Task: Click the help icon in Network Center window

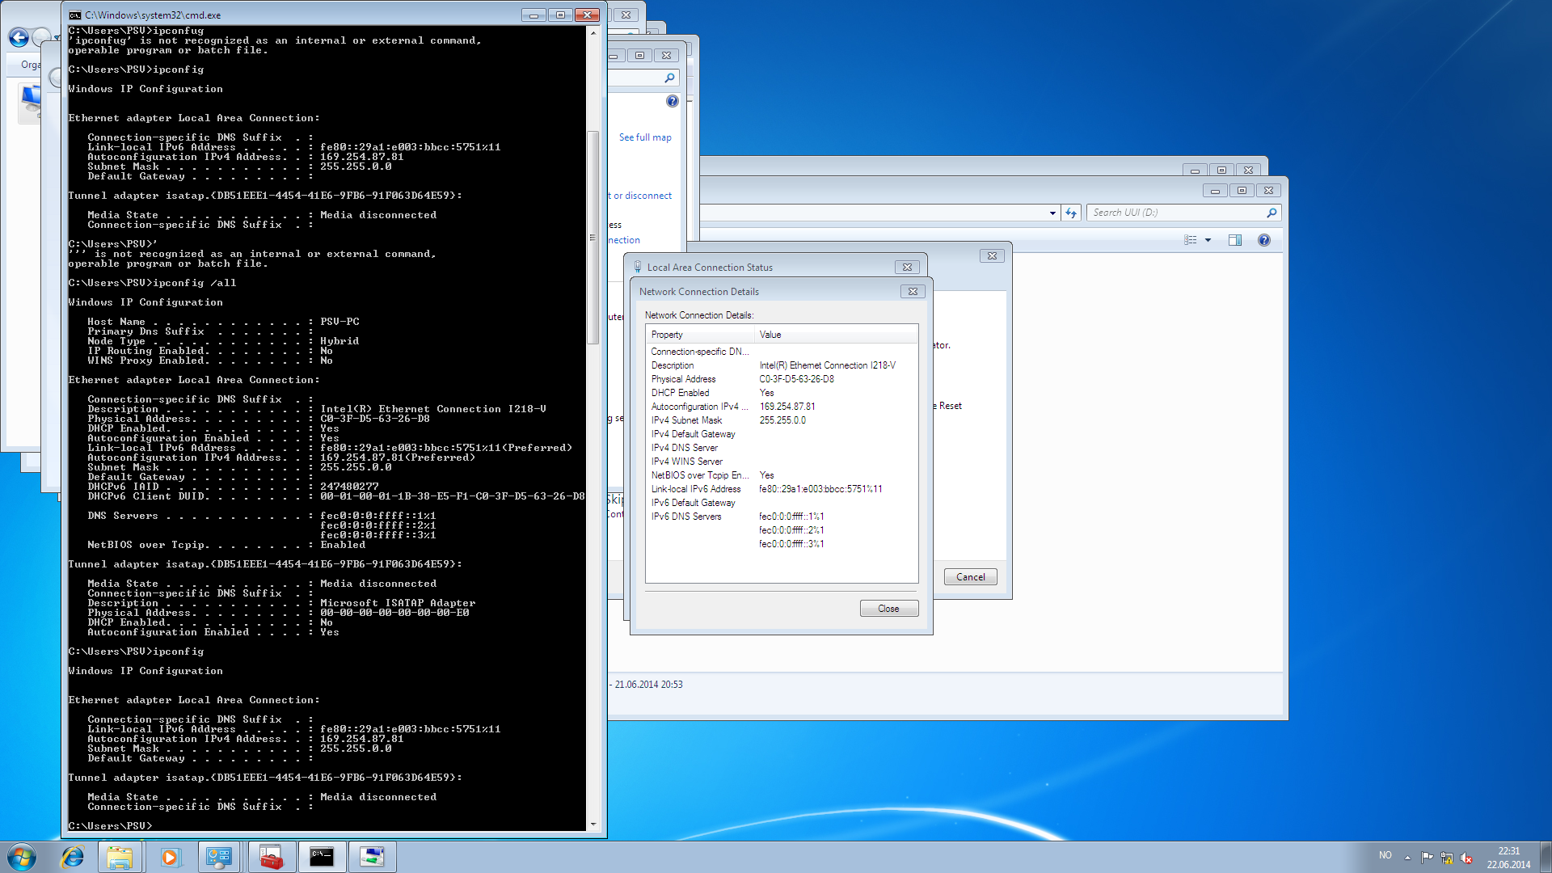Action: point(672,101)
